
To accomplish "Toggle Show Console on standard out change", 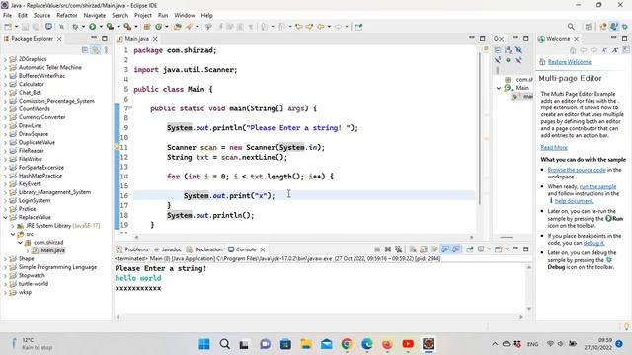I will pyautogui.click(x=445, y=249).
